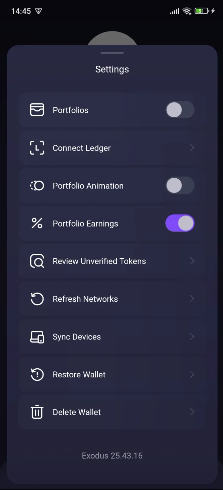Expand the Connect Ledger option
Viewport: 223px width, 490px height.
tap(192, 147)
